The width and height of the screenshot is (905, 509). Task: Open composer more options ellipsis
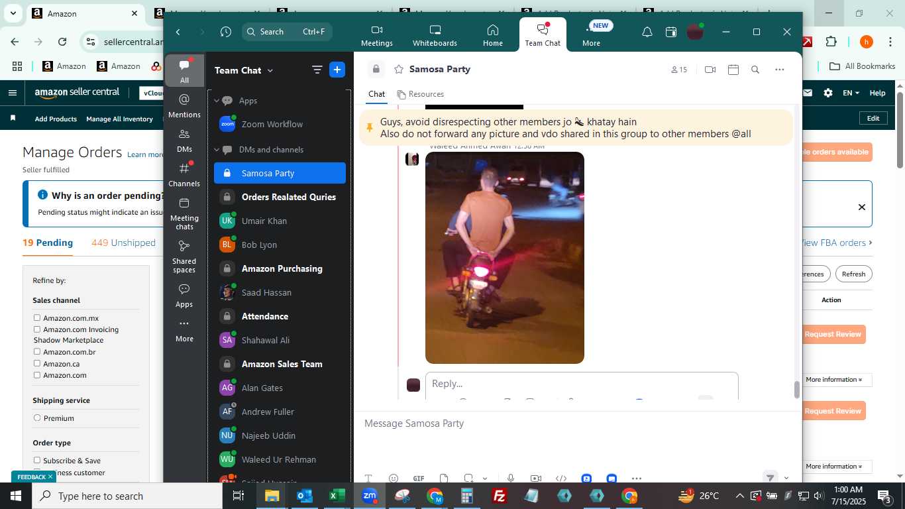coord(637,479)
